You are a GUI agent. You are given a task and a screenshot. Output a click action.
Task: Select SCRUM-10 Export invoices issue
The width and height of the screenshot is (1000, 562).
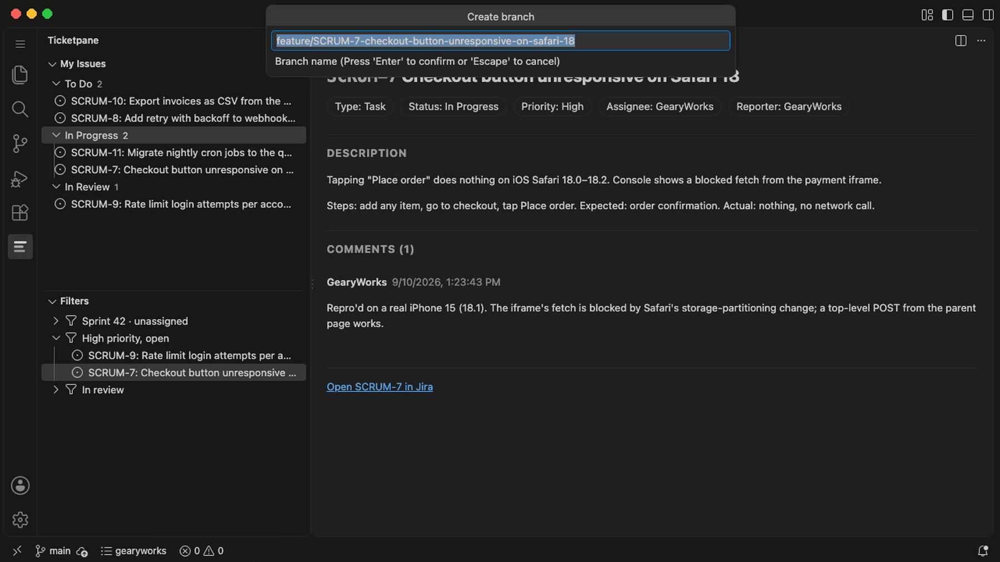(x=174, y=101)
